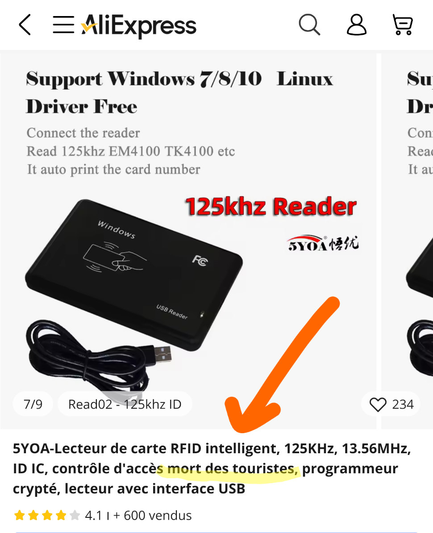Add to wishlist with heart icon
The height and width of the screenshot is (533, 433).
pyautogui.click(x=378, y=405)
